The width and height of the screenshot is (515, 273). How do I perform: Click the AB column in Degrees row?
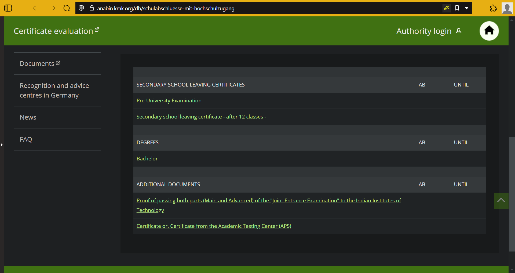pyautogui.click(x=422, y=142)
